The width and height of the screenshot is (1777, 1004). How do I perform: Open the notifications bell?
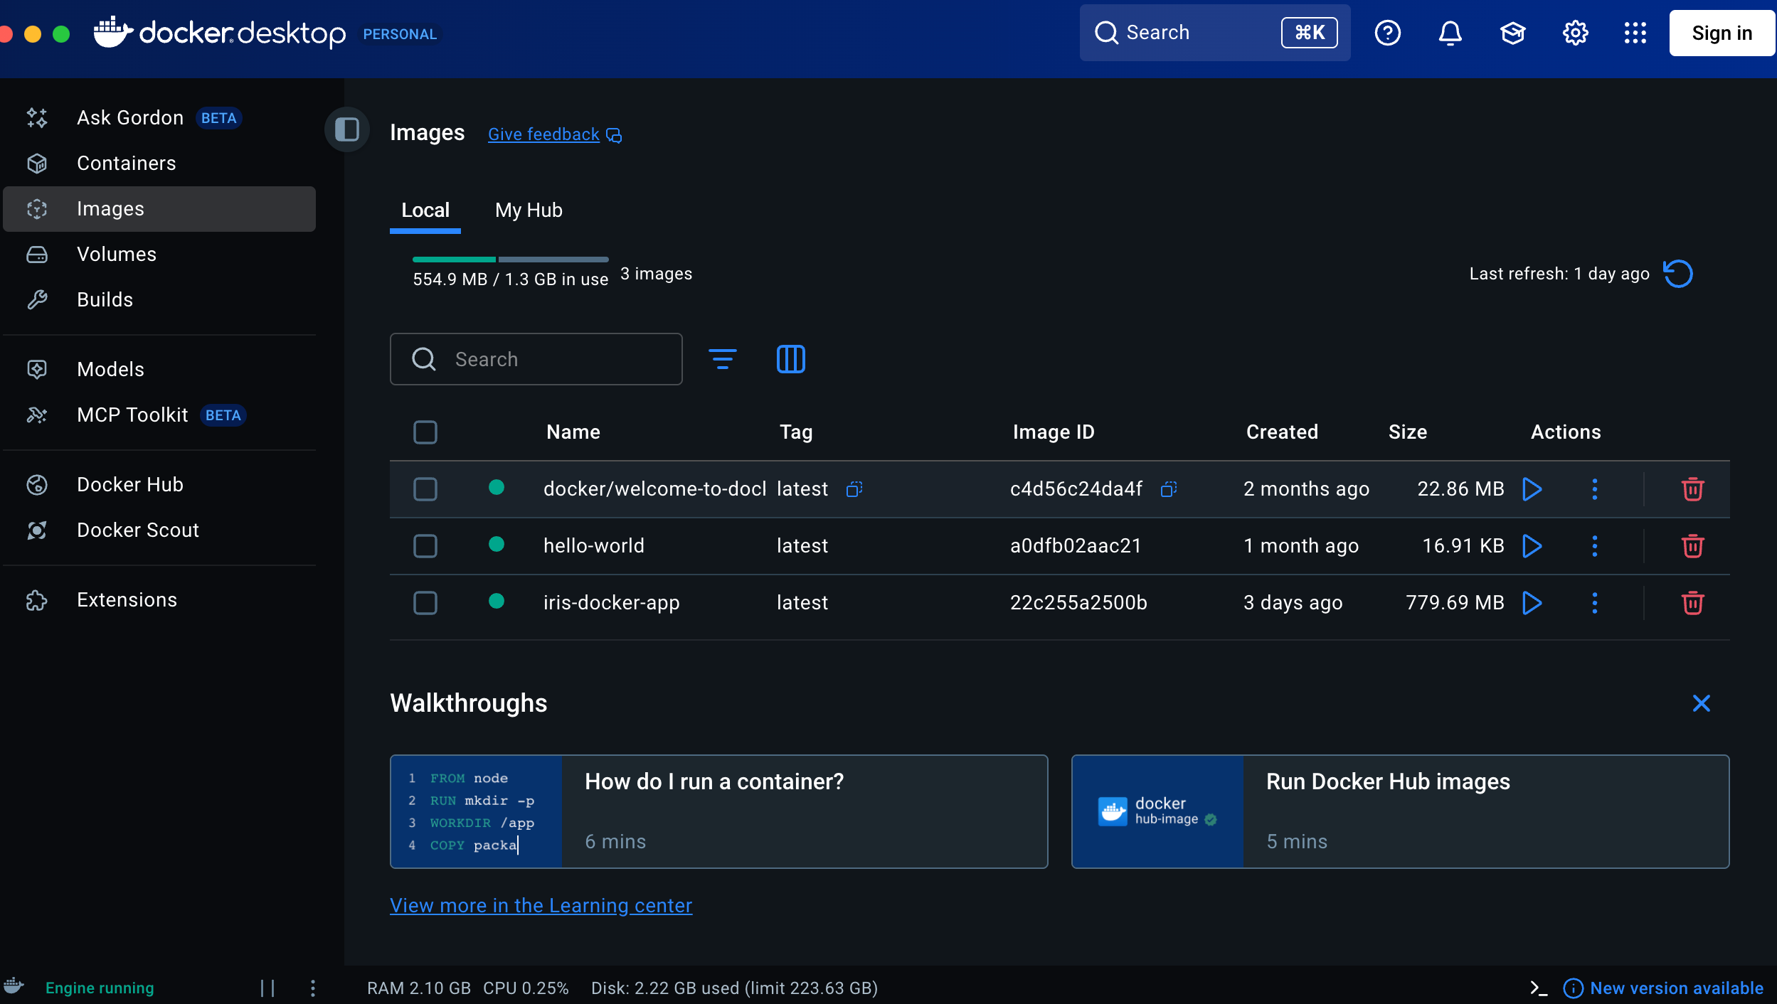(1450, 33)
